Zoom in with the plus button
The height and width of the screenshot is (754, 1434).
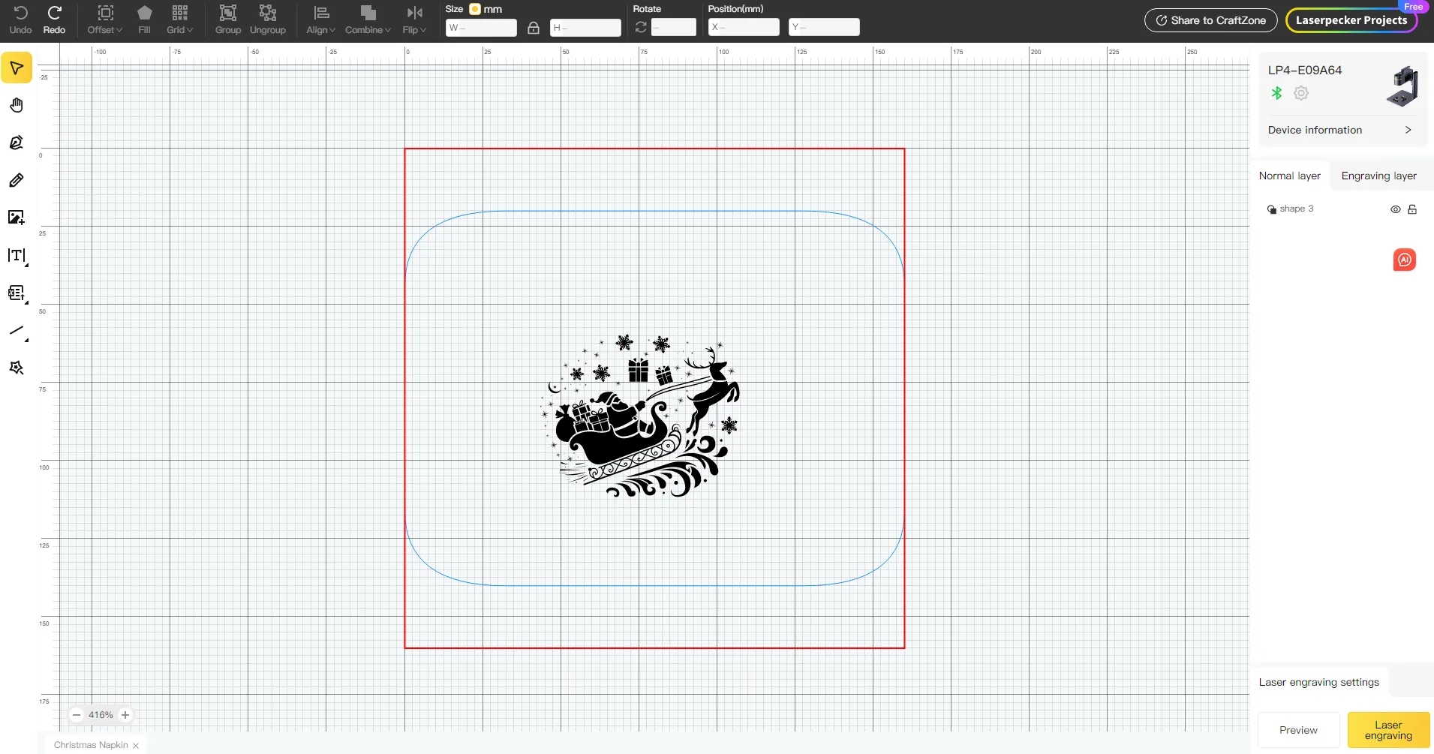125,715
